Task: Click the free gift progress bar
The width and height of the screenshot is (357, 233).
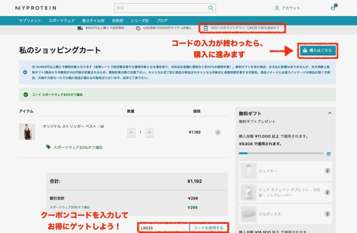Action: tap(281, 153)
